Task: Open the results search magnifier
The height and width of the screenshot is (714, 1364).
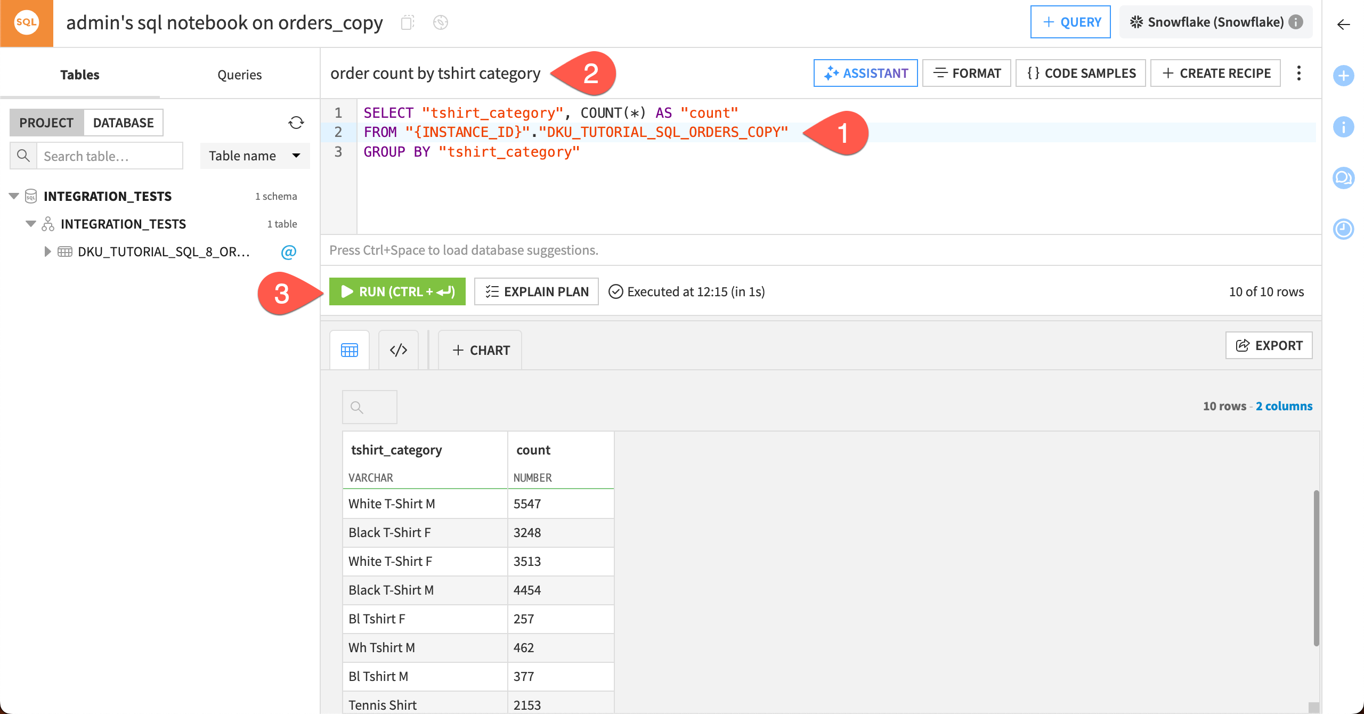Action: tap(369, 407)
